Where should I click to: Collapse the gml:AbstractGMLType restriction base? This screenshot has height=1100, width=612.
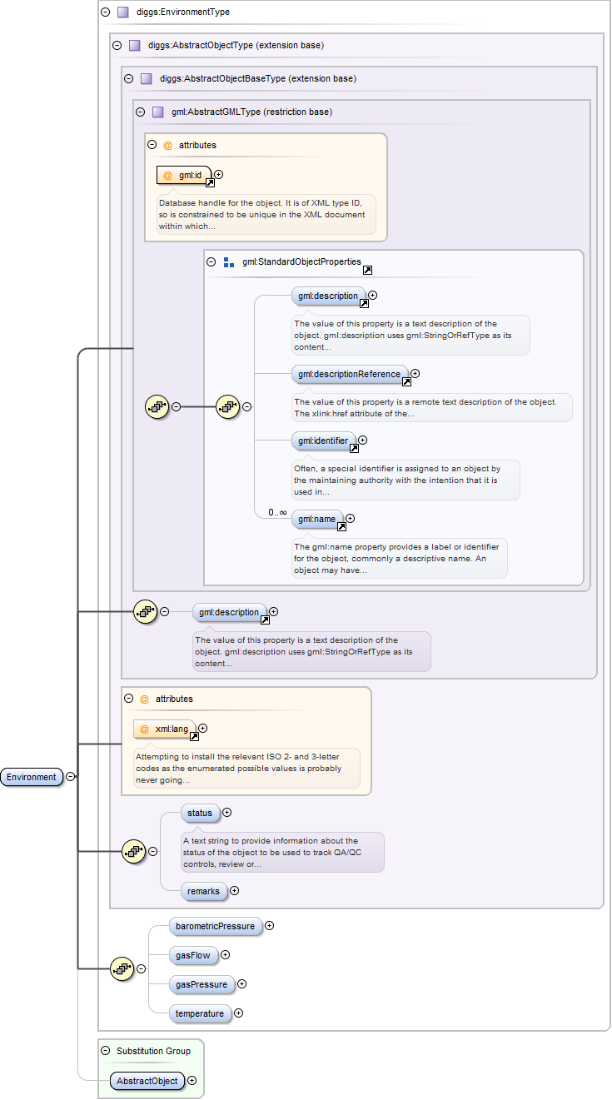[x=140, y=112]
